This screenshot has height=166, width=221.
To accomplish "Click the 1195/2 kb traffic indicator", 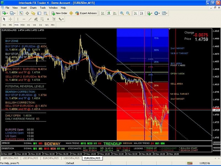I will 205,163.
